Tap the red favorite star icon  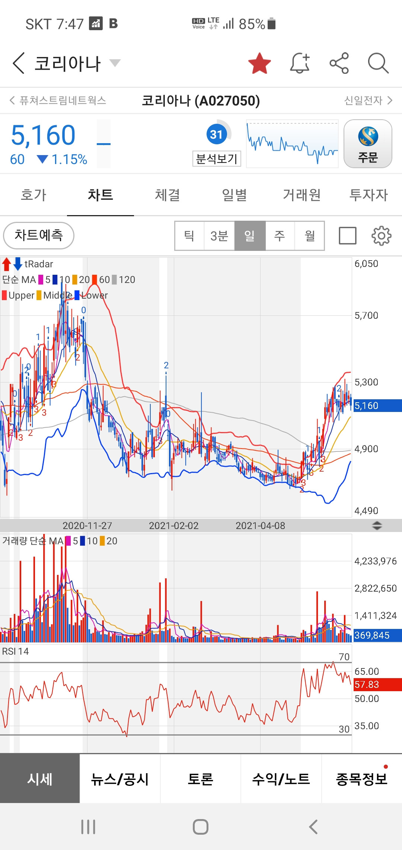tap(259, 63)
